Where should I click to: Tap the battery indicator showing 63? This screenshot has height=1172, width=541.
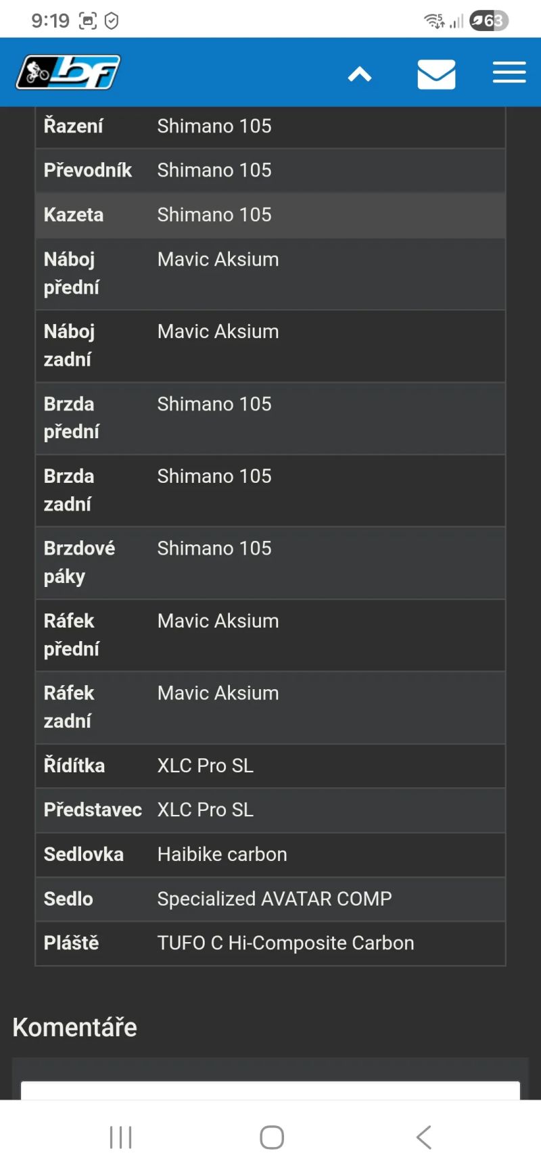tap(486, 20)
